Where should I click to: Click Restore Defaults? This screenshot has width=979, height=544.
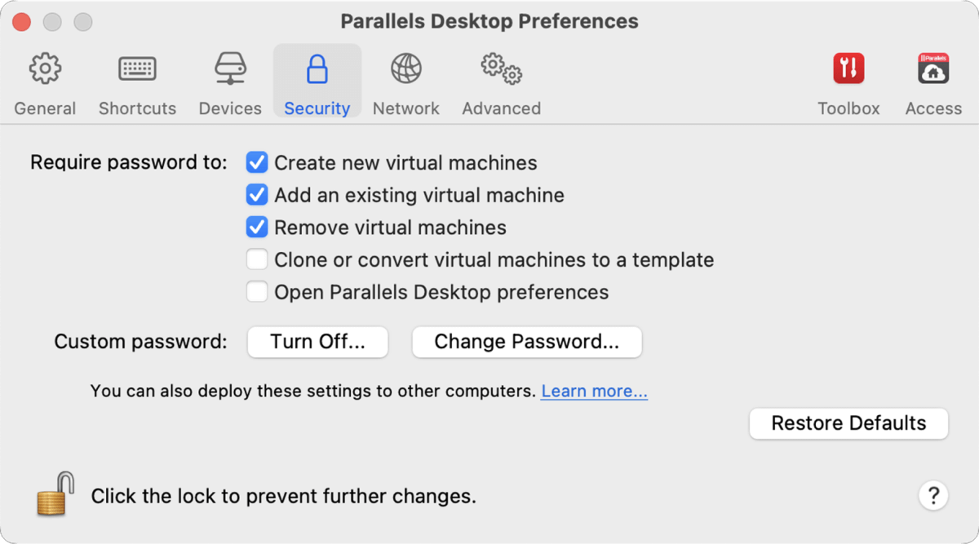(x=848, y=423)
